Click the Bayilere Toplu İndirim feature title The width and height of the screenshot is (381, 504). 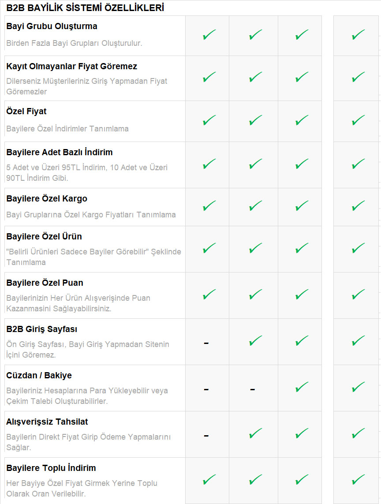tap(51, 468)
